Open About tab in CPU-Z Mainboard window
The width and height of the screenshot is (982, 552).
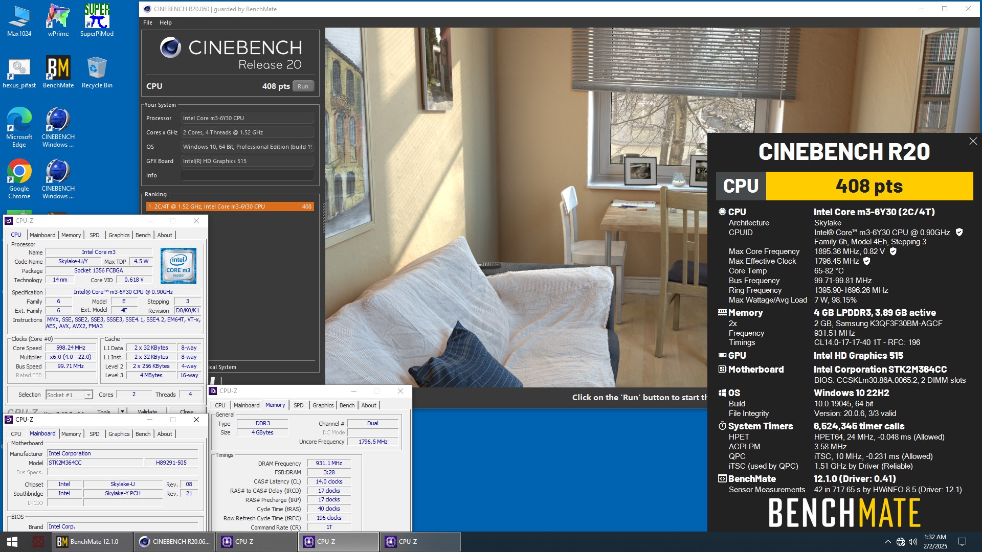[165, 434]
